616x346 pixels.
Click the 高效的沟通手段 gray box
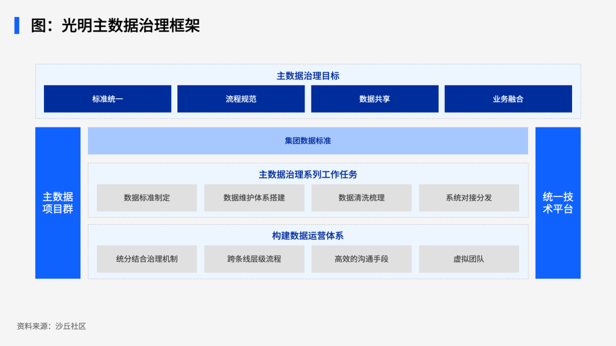pyautogui.click(x=361, y=259)
